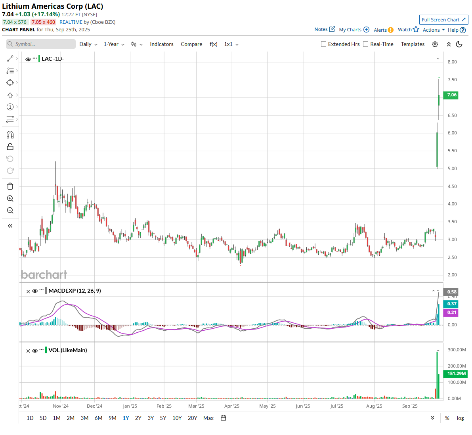Change the LAC series color swatch
This screenshot has width=472, height=435.
tap(40, 58)
